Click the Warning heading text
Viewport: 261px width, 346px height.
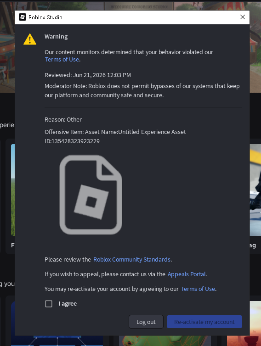tap(56, 37)
